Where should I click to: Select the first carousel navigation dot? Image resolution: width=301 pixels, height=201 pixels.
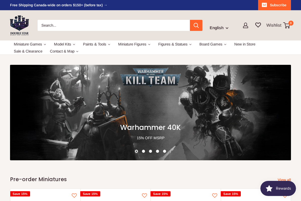click(136, 151)
